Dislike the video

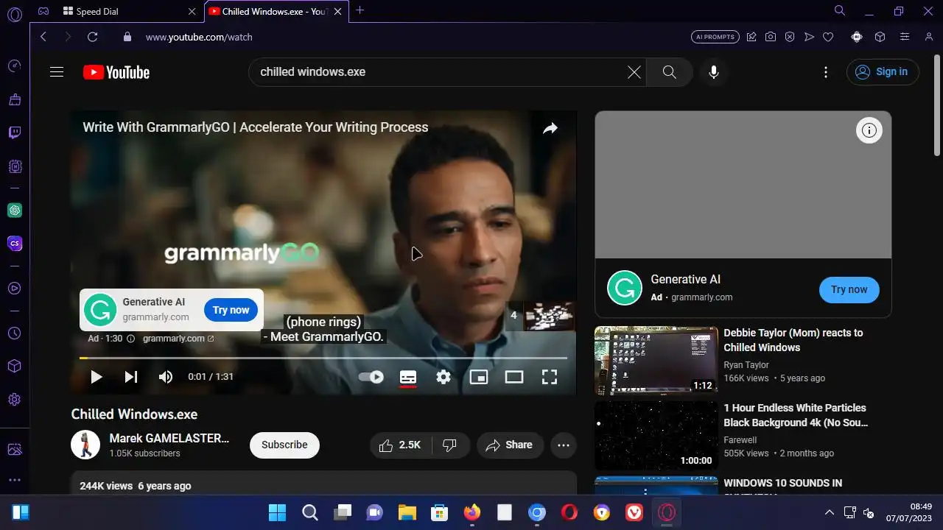[x=449, y=445]
